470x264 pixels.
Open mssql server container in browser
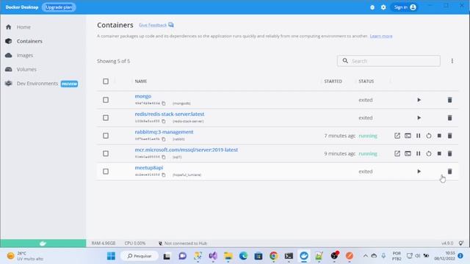397,153
